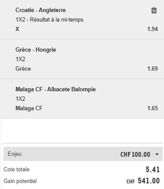Image resolution: width=164 pixels, height=189 pixels.
Task: Expand the stake dropdown arrow
Action: pyautogui.click(x=157, y=154)
